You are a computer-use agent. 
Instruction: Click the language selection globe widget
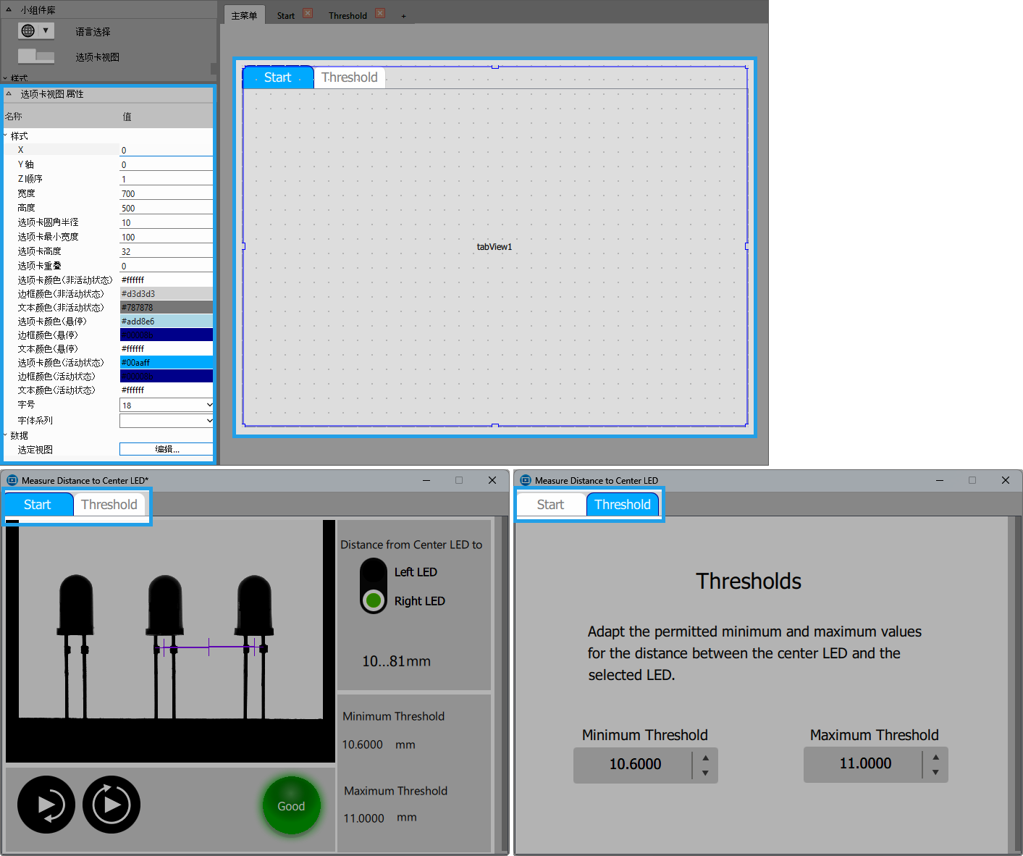35,30
